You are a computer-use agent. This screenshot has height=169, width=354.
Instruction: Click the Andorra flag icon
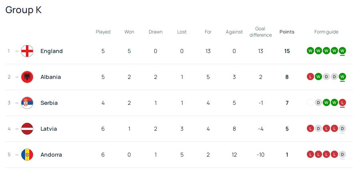[27, 155]
